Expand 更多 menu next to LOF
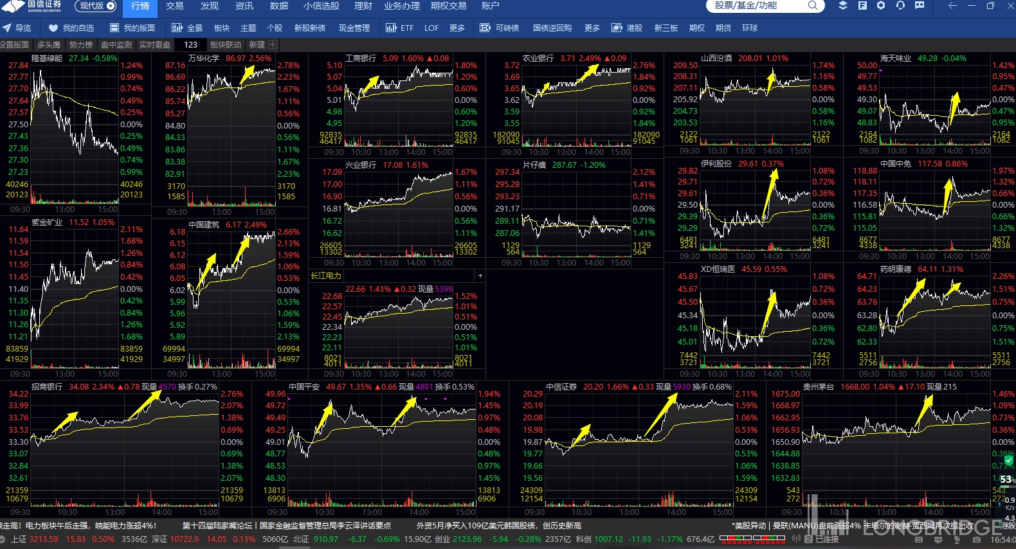This screenshot has height=549, width=1016. pyautogui.click(x=457, y=28)
